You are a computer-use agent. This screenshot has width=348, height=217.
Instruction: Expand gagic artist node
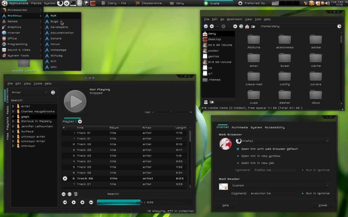(13, 117)
